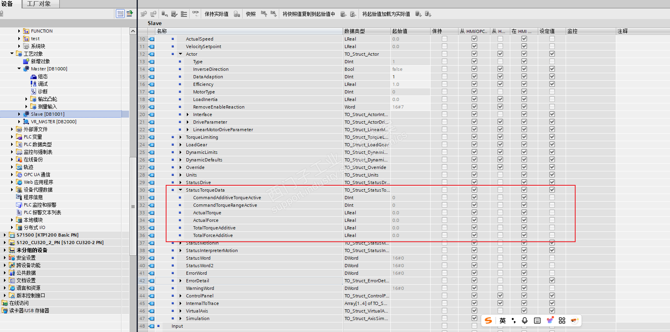Click the 新增对象 add-object icon

point(26,61)
